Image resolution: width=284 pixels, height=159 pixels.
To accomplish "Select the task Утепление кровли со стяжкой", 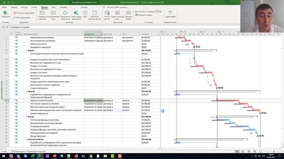I will pos(44,104).
